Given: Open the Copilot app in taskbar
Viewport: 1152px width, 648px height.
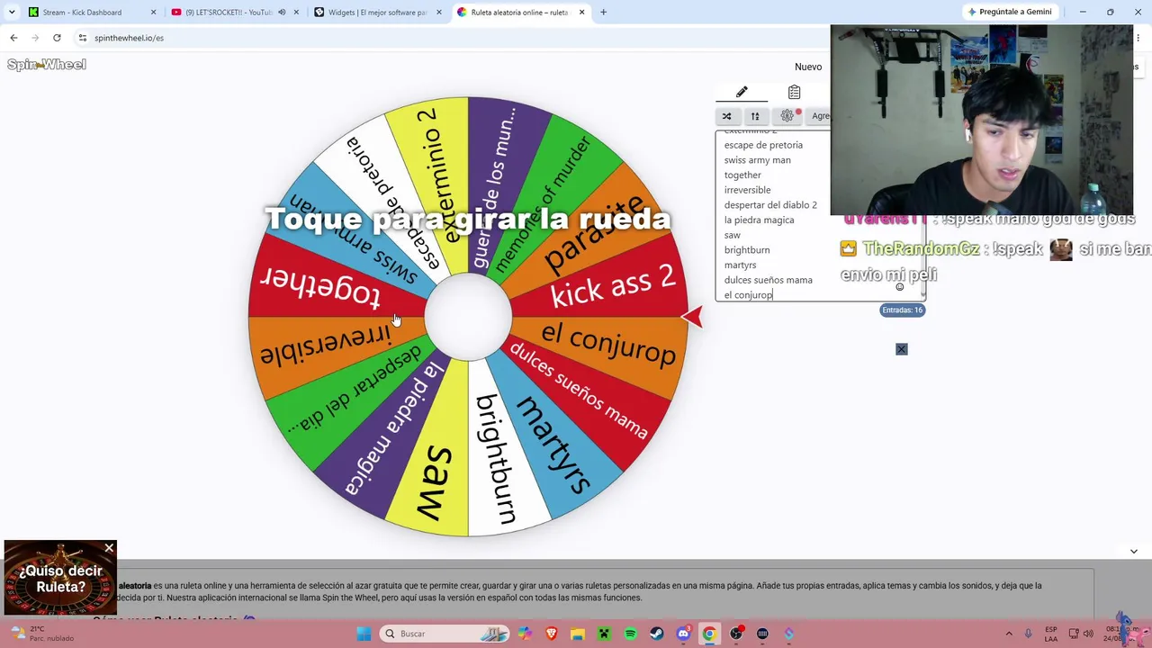Looking at the screenshot, I should [525, 634].
